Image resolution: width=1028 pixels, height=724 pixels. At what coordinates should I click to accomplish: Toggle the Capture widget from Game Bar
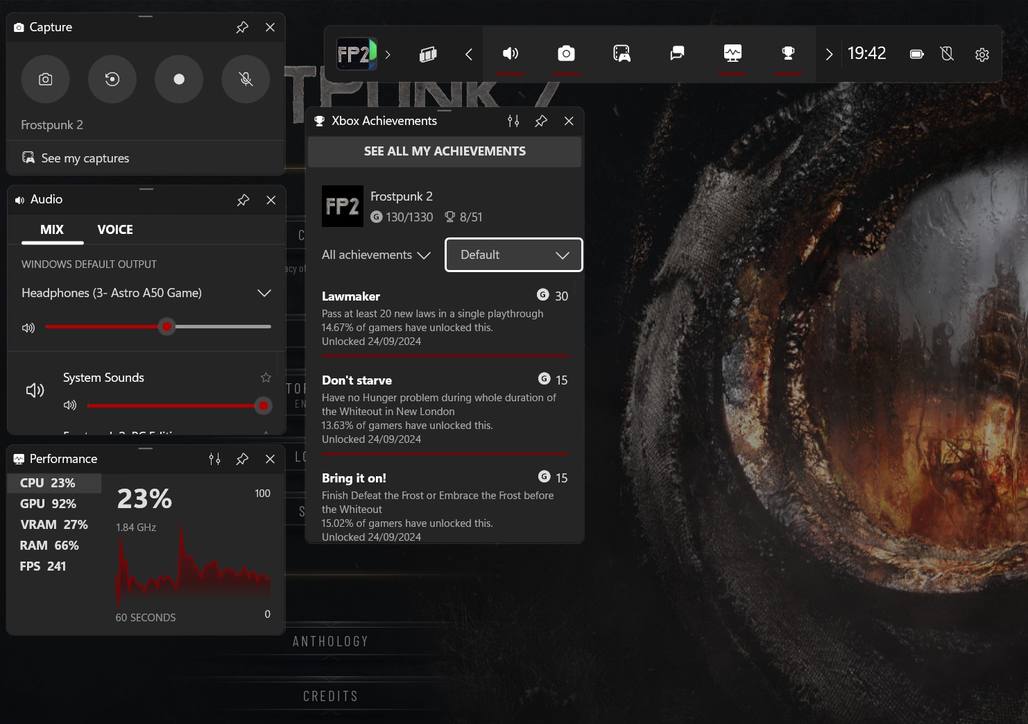point(566,53)
